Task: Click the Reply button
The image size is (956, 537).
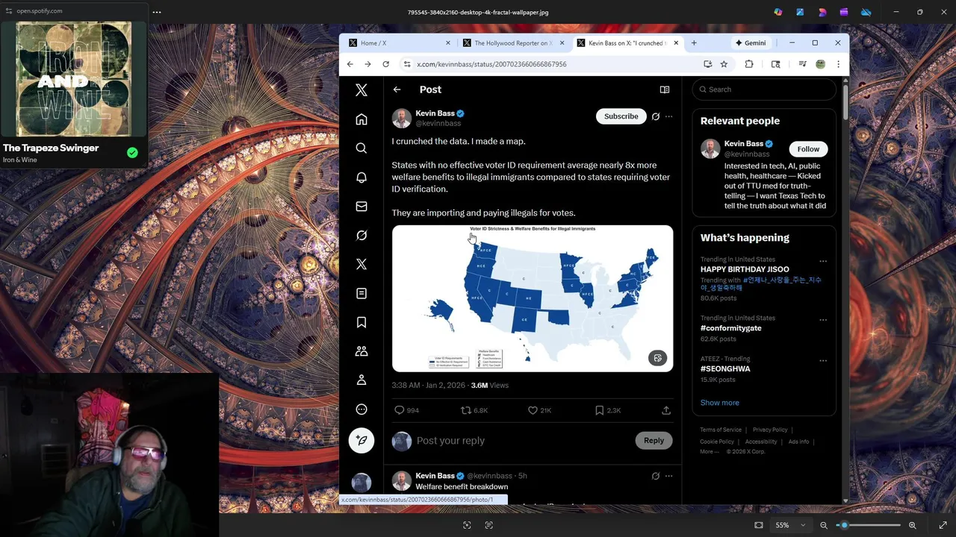Action: point(654,441)
